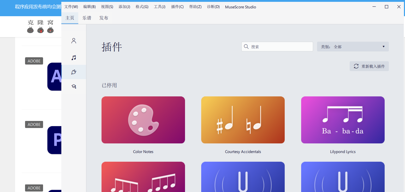Open the 诊断(D) menu
Image resolution: width=405 pixels, height=192 pixels.
point(213,7)
